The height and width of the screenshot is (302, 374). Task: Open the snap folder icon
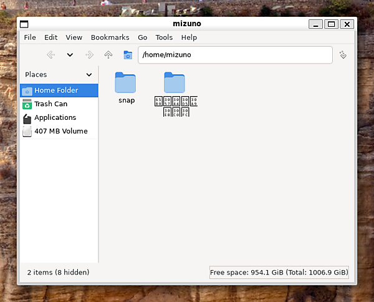(125, 82)
